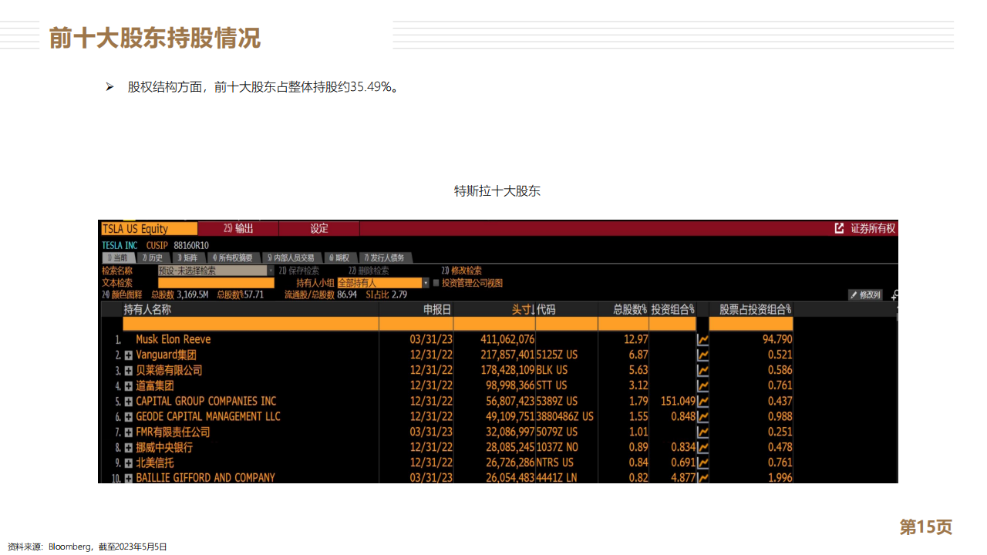
Task: Open chart icon in 北美信托 row
Action: click(x=702, y=462)
